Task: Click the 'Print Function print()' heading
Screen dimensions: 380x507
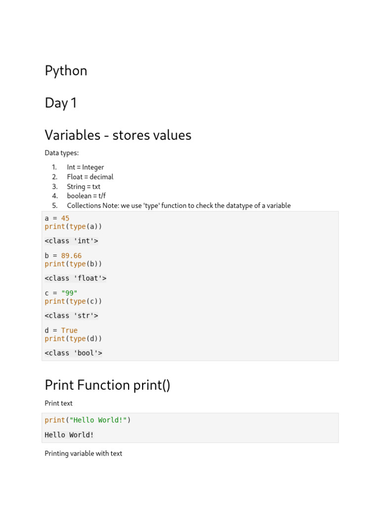Action: click(107, 385)
